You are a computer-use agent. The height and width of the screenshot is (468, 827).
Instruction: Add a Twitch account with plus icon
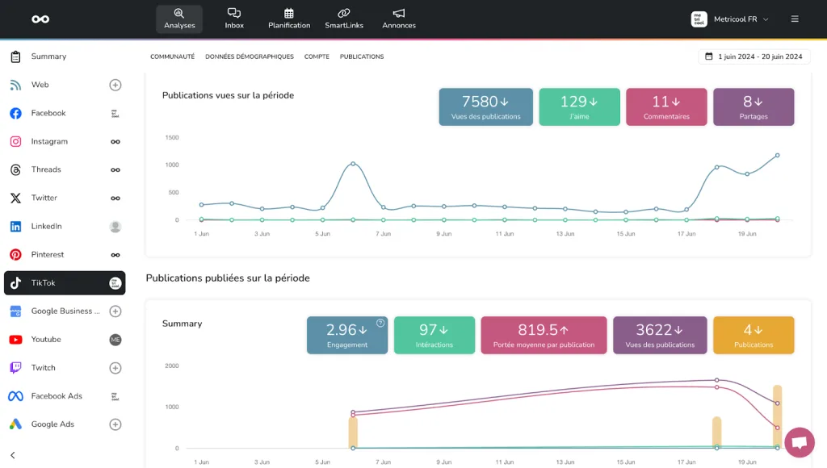[x=115, y=368]
